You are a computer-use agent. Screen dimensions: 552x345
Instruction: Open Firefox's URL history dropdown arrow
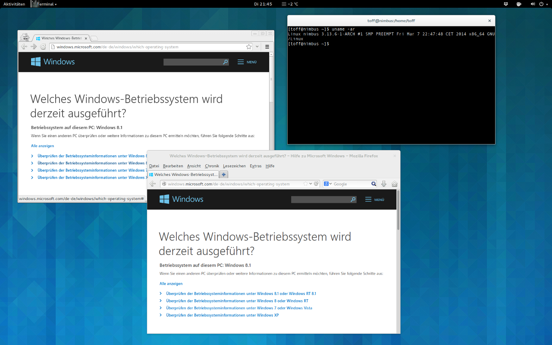click(x=310, y=184)
